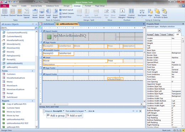The width and height of the screenshot is (185, 132).
Task: Move the ReceiptID group up with the arrow
Action: 133,111
